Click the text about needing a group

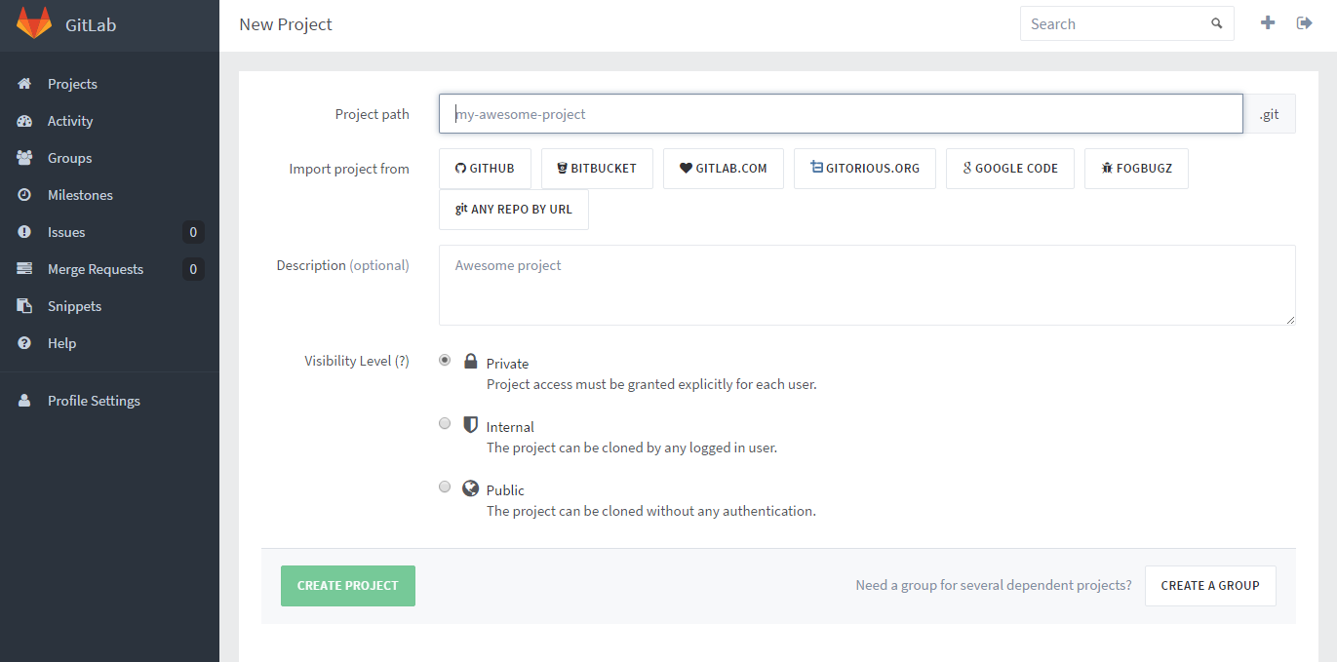point(994,585)
